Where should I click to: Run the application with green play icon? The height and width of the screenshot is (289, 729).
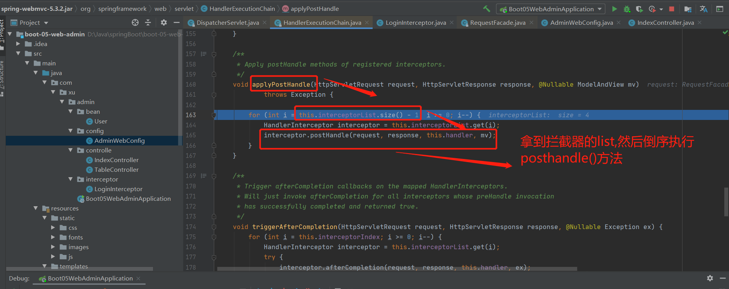point(614,9)
